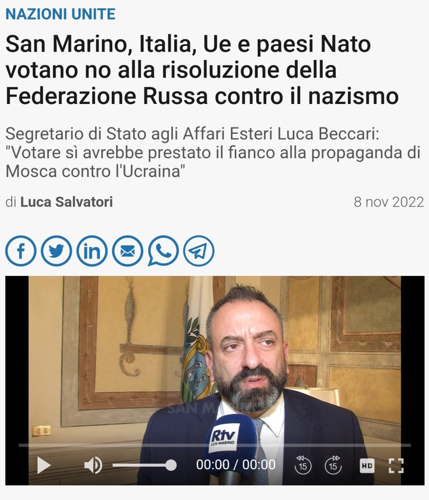Share article on Twitter

pyautogui.click(x=57, y=251)
